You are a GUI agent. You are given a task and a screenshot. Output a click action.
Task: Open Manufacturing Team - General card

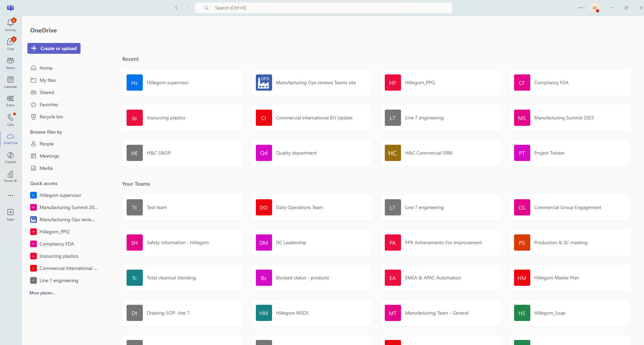pos(441,313)
